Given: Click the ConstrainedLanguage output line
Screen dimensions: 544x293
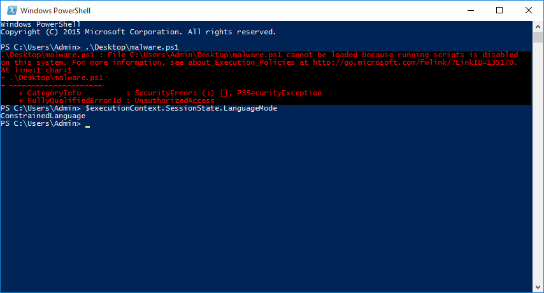Looking at the screenshot, I should (43, 116).
